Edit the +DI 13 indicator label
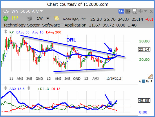The height and width of the screenshot is (117, 155). click(43, 89)
